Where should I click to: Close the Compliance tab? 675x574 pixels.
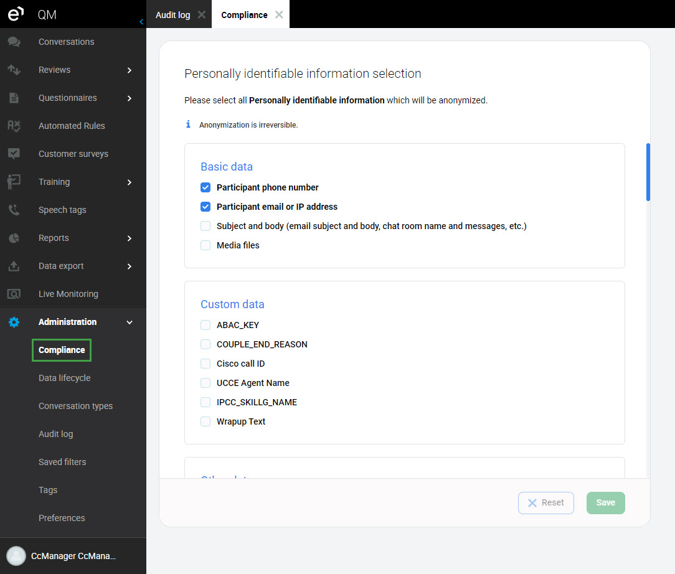[x=279, y=15]
